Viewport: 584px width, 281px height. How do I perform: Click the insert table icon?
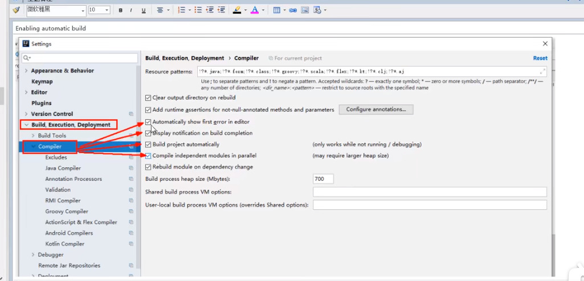277,10
